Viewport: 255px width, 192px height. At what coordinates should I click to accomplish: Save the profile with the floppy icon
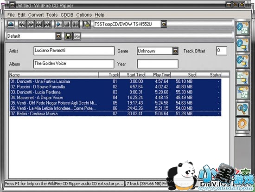(68, 36)
